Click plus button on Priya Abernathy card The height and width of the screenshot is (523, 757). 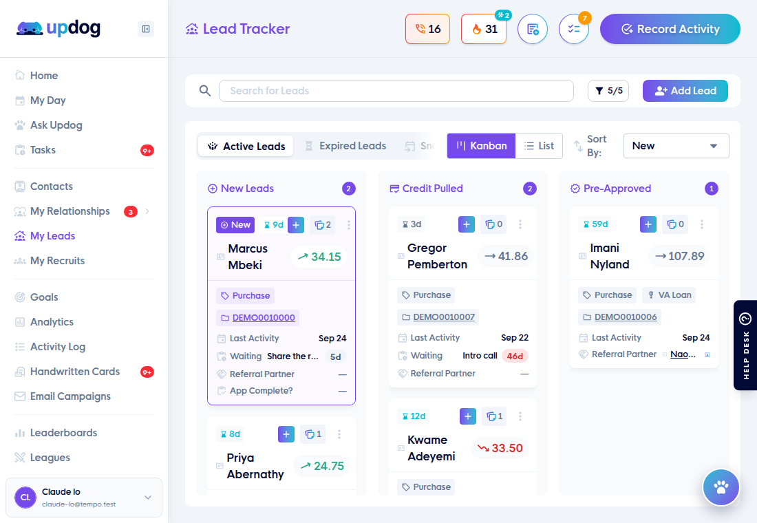point(286,434)
